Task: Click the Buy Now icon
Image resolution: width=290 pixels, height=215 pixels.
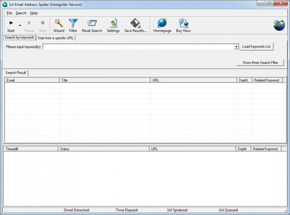Action: [183, 23]
